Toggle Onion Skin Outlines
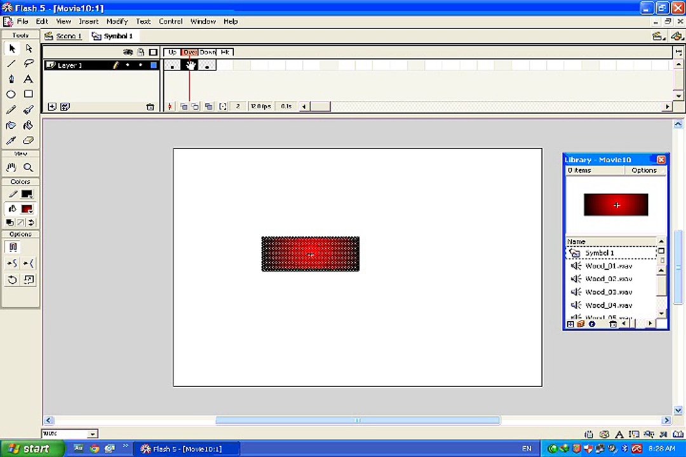 (x=195, y=106)
